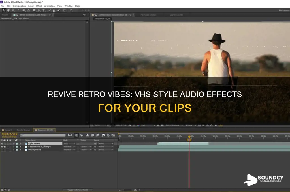This screenshot has height=192, width=290.
Task: Open the Effect menu
Action: (39, 6)
